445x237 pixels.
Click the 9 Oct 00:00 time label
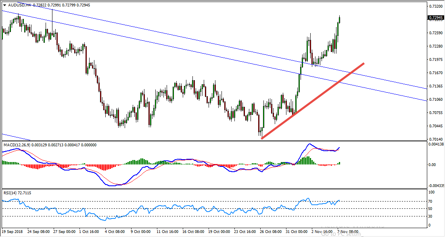[x=140, y=232]
